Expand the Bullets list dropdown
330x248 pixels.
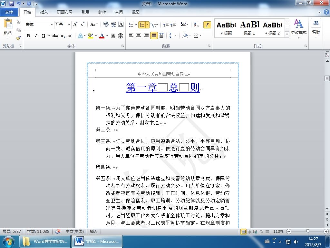(x=136, y=25)
